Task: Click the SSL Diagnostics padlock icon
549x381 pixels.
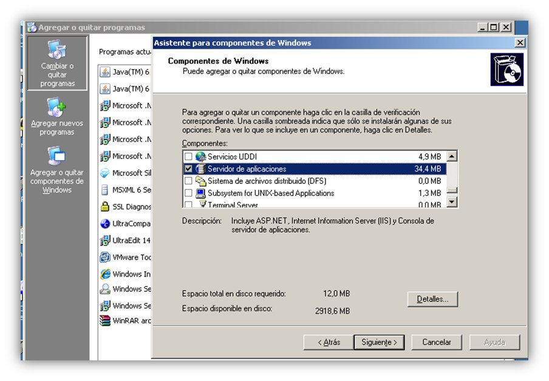Action: coord(104,206)
